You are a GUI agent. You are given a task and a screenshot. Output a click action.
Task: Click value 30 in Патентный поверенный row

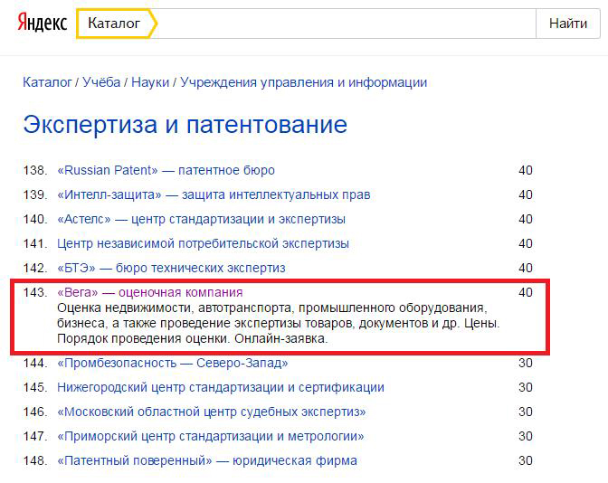[x=526, y=460]
